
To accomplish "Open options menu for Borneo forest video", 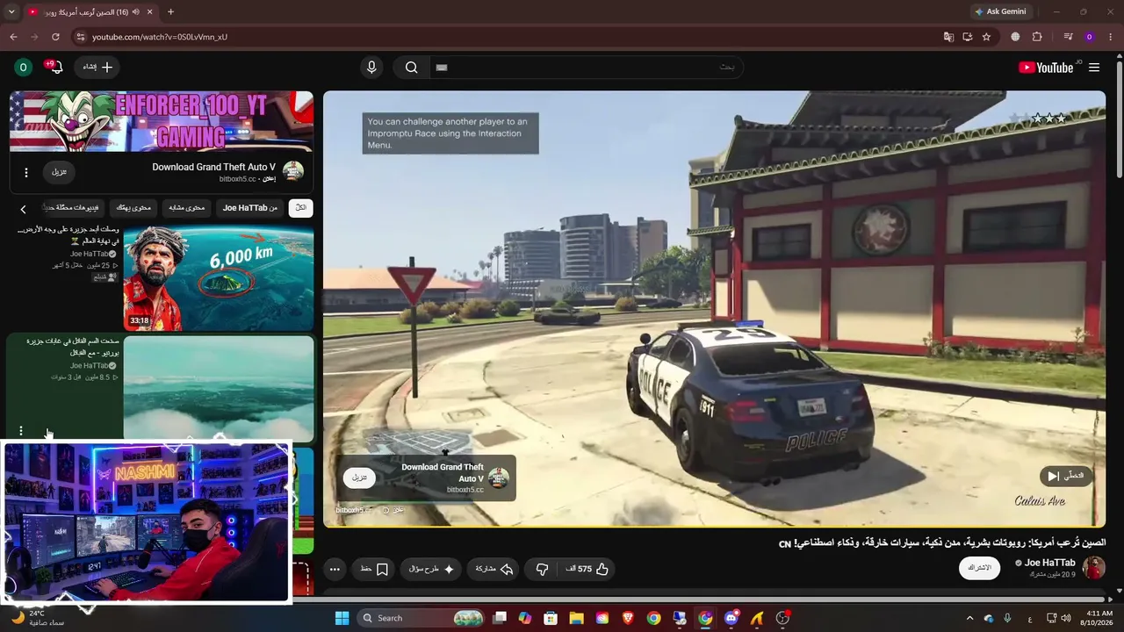I will pyautogui.click(x=21, y=431).
